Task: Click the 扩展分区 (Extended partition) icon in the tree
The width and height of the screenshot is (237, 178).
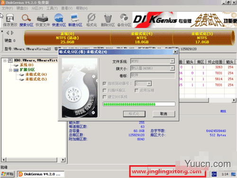Action: [16, 70]
